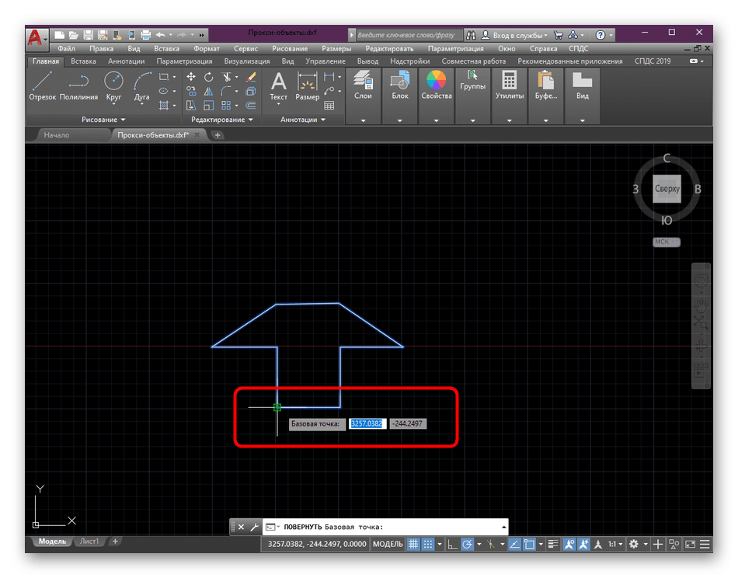Click the МОДЕЛЬ status bar button
This screenshot has height=578, width=738.
click(x=388, y=544)
